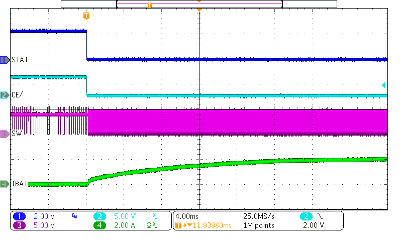
Task: Click the trigger source channel 2 badge
Action: 307,216
